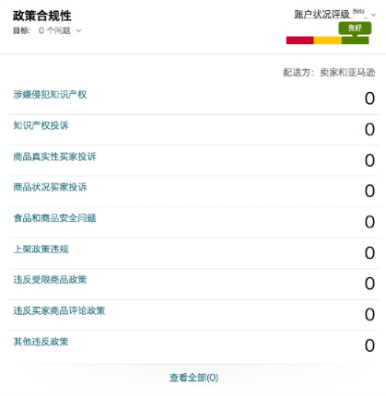Click the count for 其他违反政策

pyautogui.click(x=369, y=345)
